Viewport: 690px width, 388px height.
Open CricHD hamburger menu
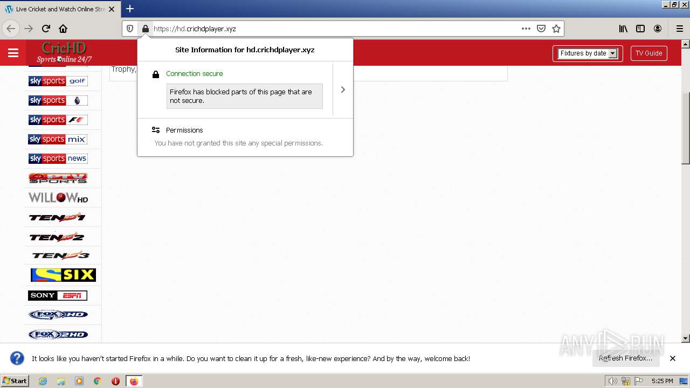(13, 53)
